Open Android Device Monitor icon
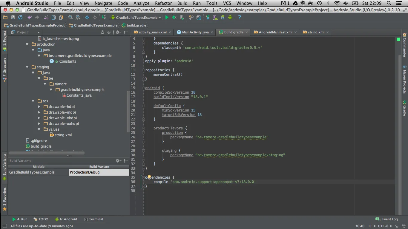Viewport: 408px width, 229px height. tap(230, 18)
